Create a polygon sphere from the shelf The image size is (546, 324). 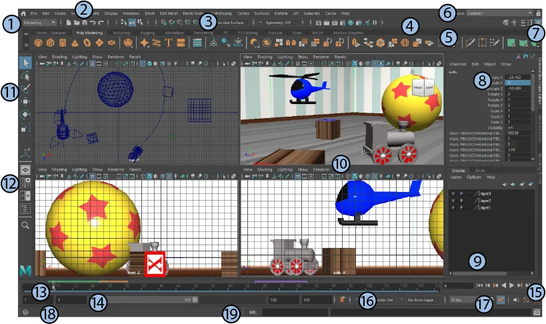(38, 43)
